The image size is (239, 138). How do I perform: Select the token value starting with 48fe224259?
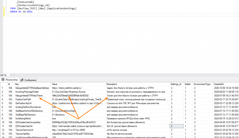(78, 96)
